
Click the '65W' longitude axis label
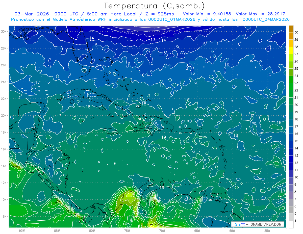point(197,231)
